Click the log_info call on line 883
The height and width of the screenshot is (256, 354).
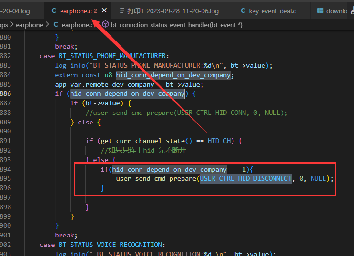point(164,65)
